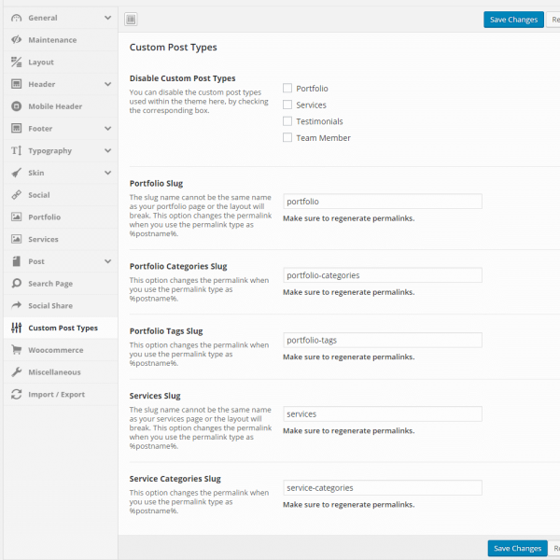Screen dimensions: 560x560
Task: Tick the Testimonials checkbox
Action: pos(287,121)
